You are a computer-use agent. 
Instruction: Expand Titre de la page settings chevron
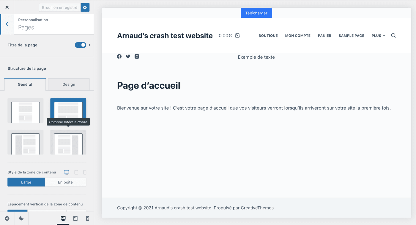point(89,45)
